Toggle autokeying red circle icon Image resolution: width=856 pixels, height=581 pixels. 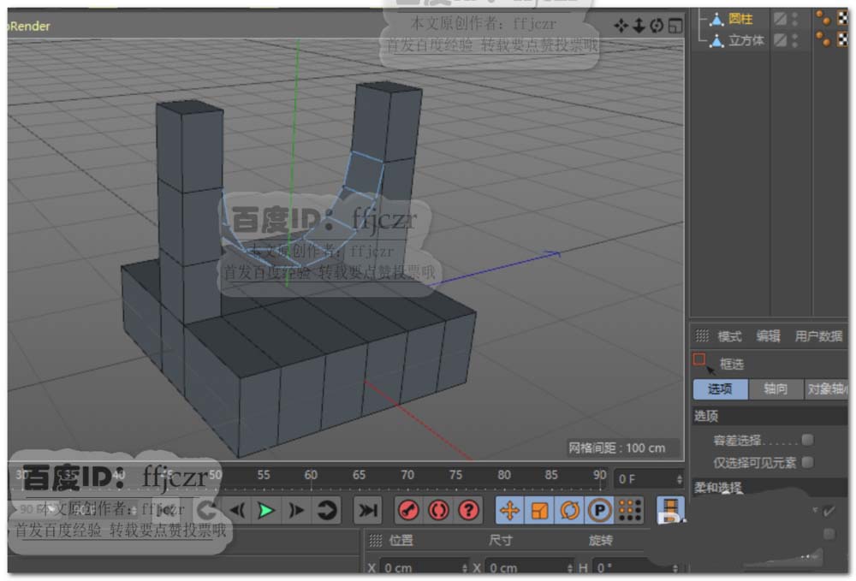coord(438,511)
